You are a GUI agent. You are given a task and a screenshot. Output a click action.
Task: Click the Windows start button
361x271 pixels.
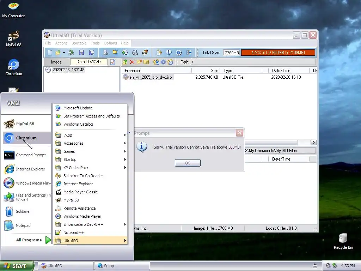(x=17, y=266)
